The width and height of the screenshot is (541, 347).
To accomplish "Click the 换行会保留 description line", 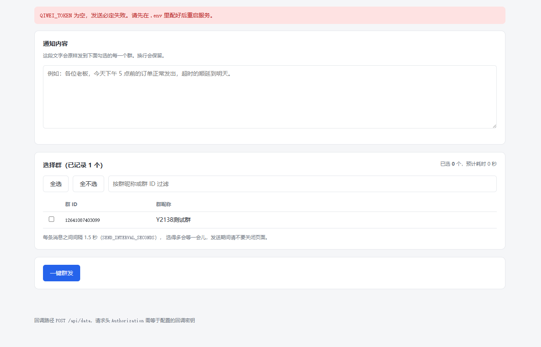I will 104,55.
